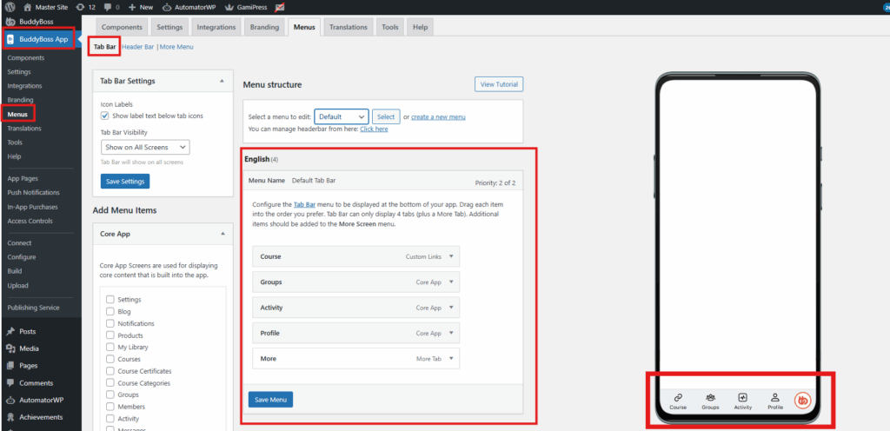Open AutomatorWP robot icon in sidebar
Screen dimensions: 890x431
(x=10, y=400)
